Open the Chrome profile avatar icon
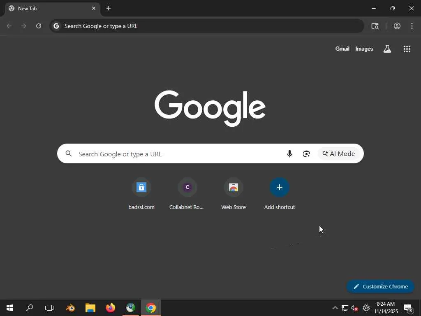This screenshot has width=421, height=316. [397, 26]
